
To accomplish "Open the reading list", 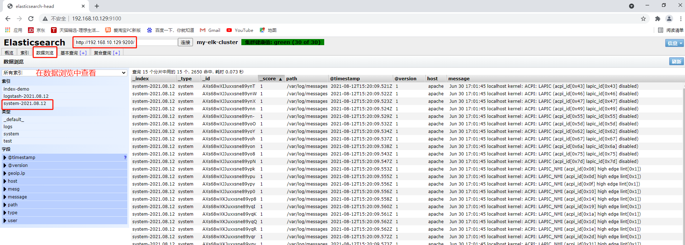I will point(671,30).
